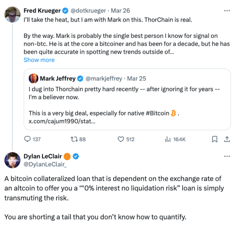Open more options on Fred Krueger's tweet

tap(227, 11)
